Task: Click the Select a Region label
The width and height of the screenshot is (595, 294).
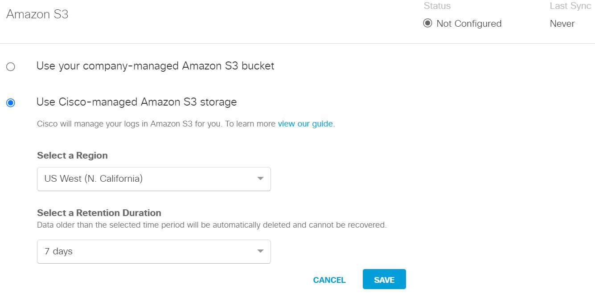Action: coord(72,155)
